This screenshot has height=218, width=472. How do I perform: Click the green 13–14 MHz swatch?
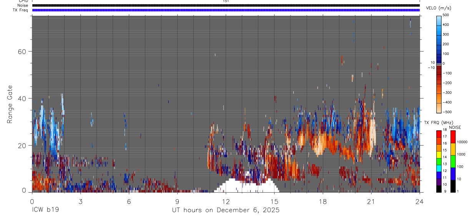click(439, 161)
